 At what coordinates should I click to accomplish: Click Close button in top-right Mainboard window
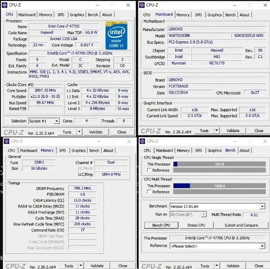pyautogui.click(x=259, y=131)
